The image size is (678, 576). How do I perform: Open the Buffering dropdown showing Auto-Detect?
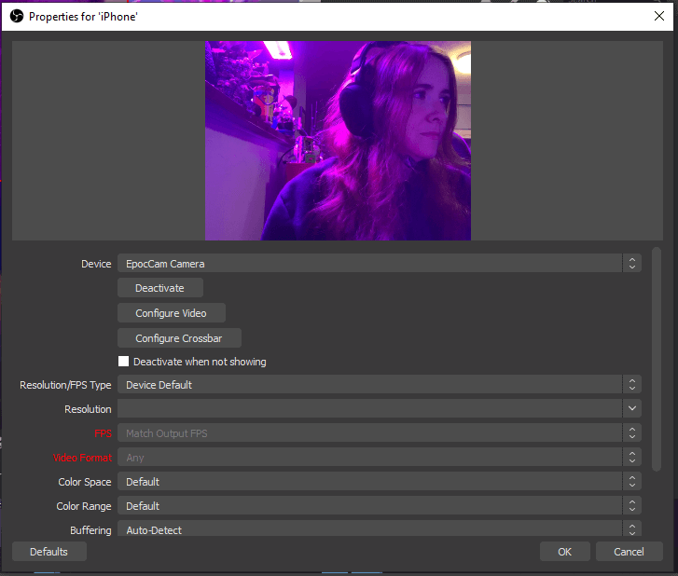click(x=380, y=528)
